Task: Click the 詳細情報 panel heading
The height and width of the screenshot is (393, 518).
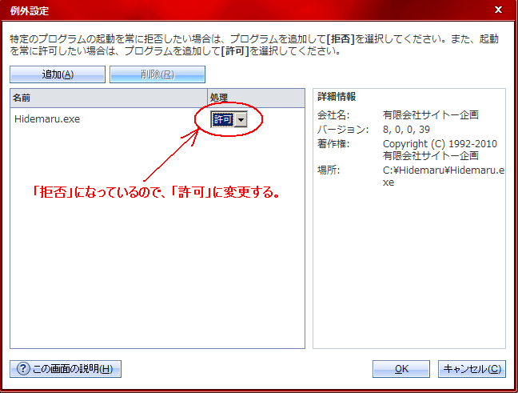Action: click(x=337, y=97)
